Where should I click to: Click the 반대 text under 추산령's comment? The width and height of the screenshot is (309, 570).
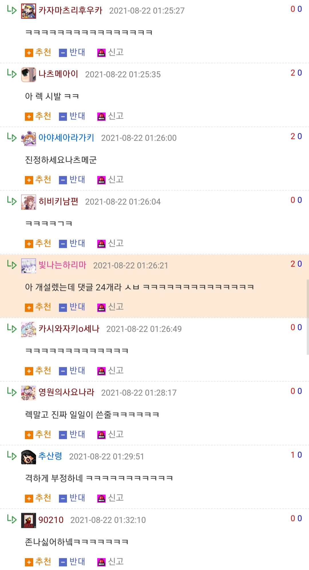point(77,498)
